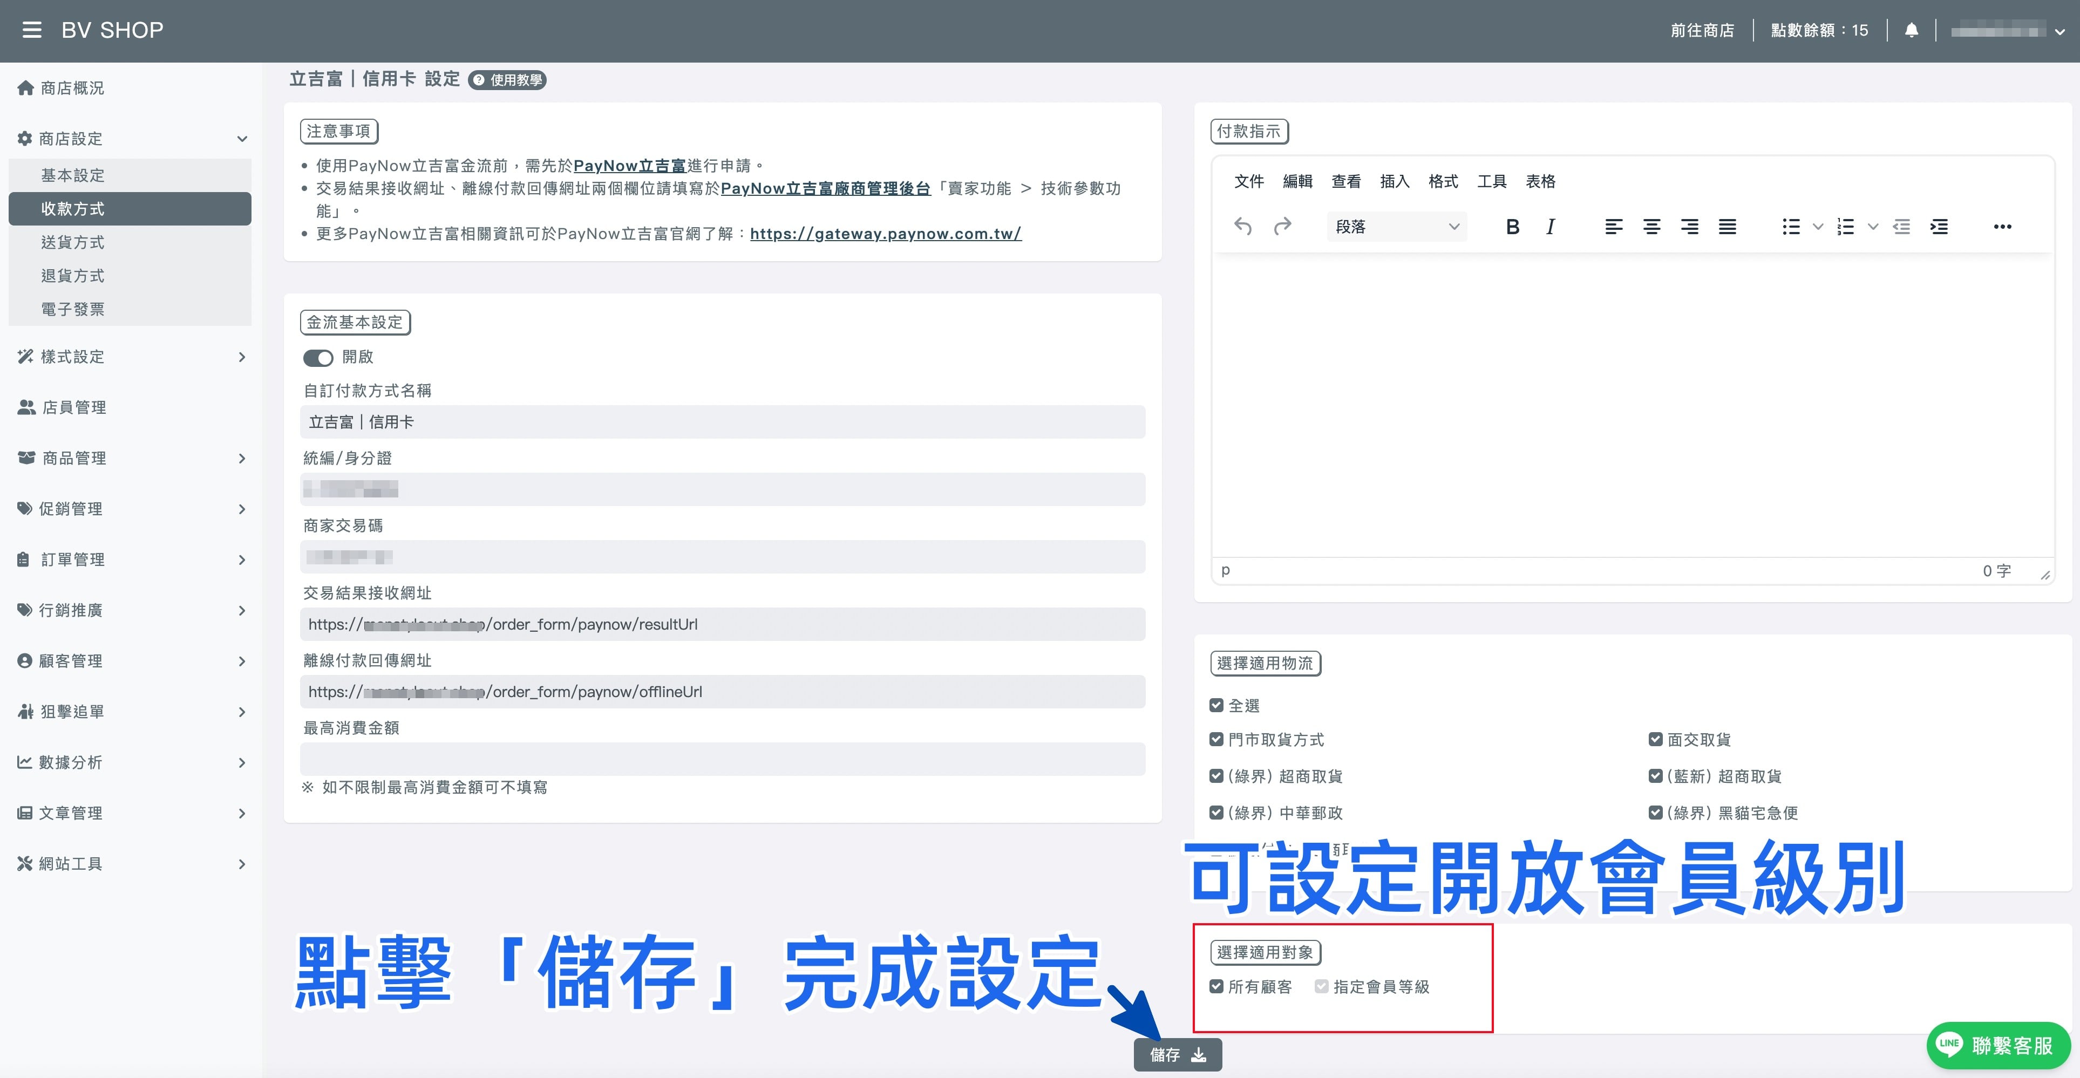Select 送貨方式 in sidebar
The width and height of the screenshot is (2080, 1078).
click(x=130, y=242)
